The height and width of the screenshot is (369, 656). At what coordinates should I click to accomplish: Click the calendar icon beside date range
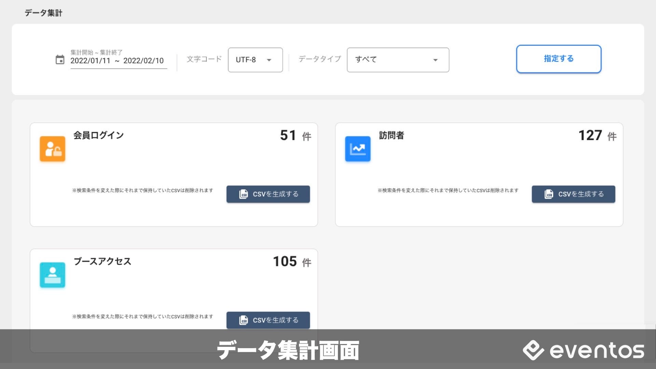coord(60,60)
